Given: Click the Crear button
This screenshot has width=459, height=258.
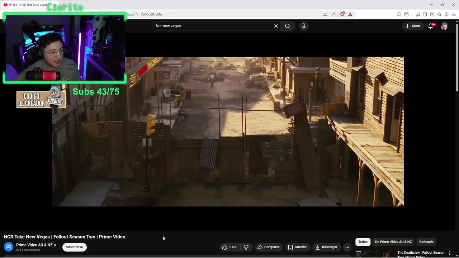Looking at the screenshot, I should [412, 26].
